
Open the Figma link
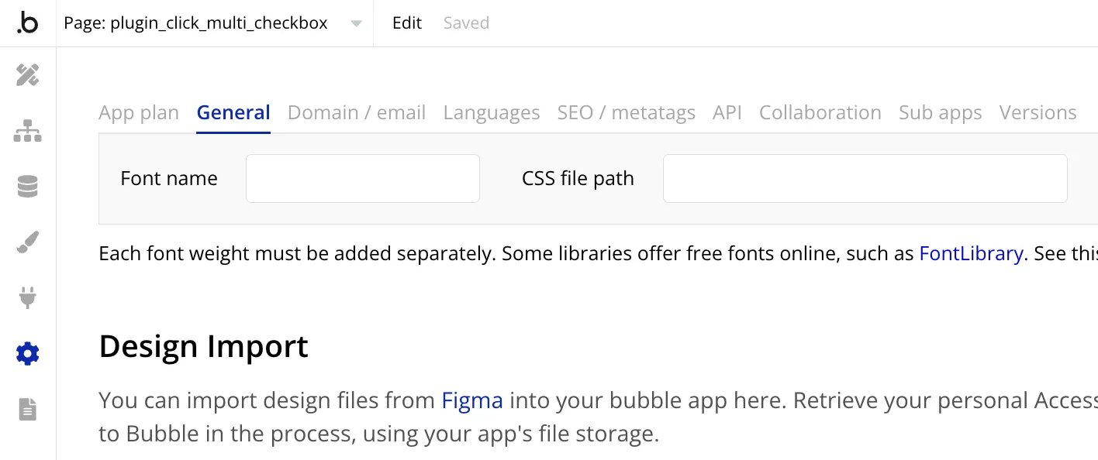472,400
